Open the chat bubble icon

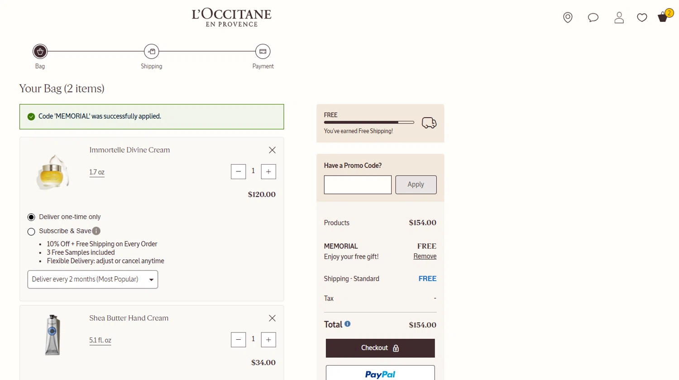coord(593,18)
